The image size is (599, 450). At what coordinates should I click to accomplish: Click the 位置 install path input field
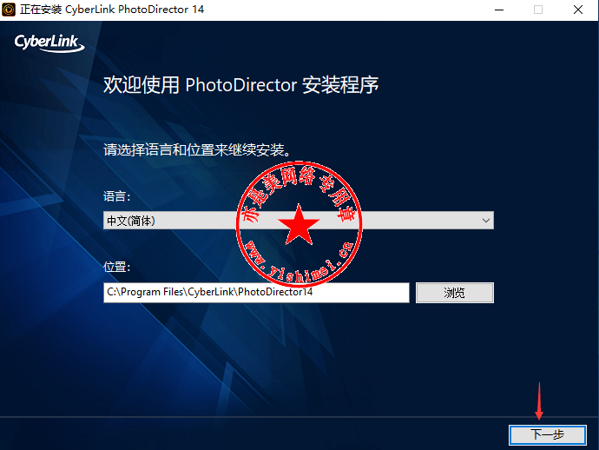click(256, 293)
